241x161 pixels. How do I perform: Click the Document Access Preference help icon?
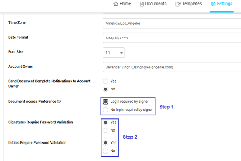point(59,102)
